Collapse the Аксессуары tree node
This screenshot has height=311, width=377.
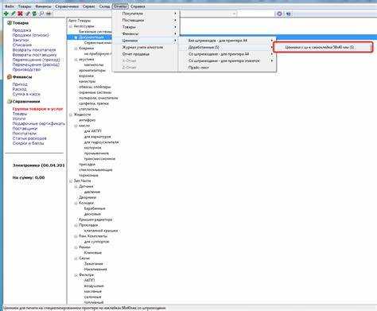(71, 26)
